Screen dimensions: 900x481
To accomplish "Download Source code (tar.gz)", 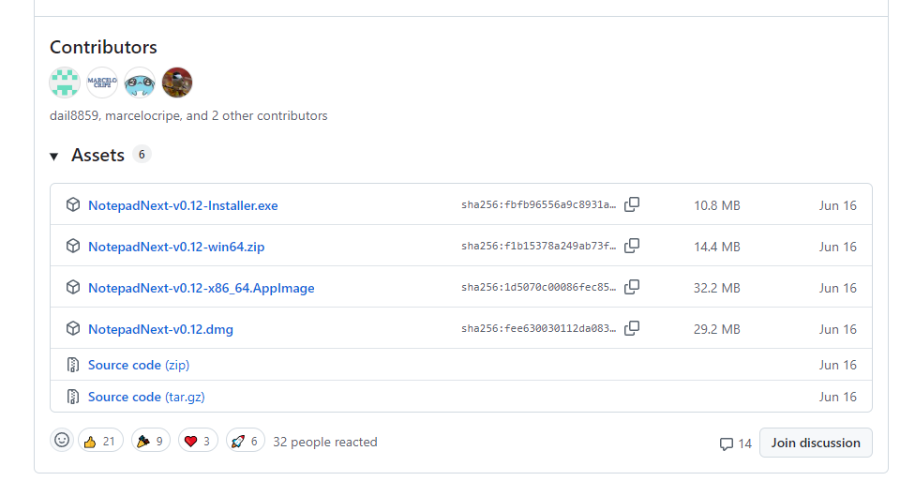I will 146,398.
